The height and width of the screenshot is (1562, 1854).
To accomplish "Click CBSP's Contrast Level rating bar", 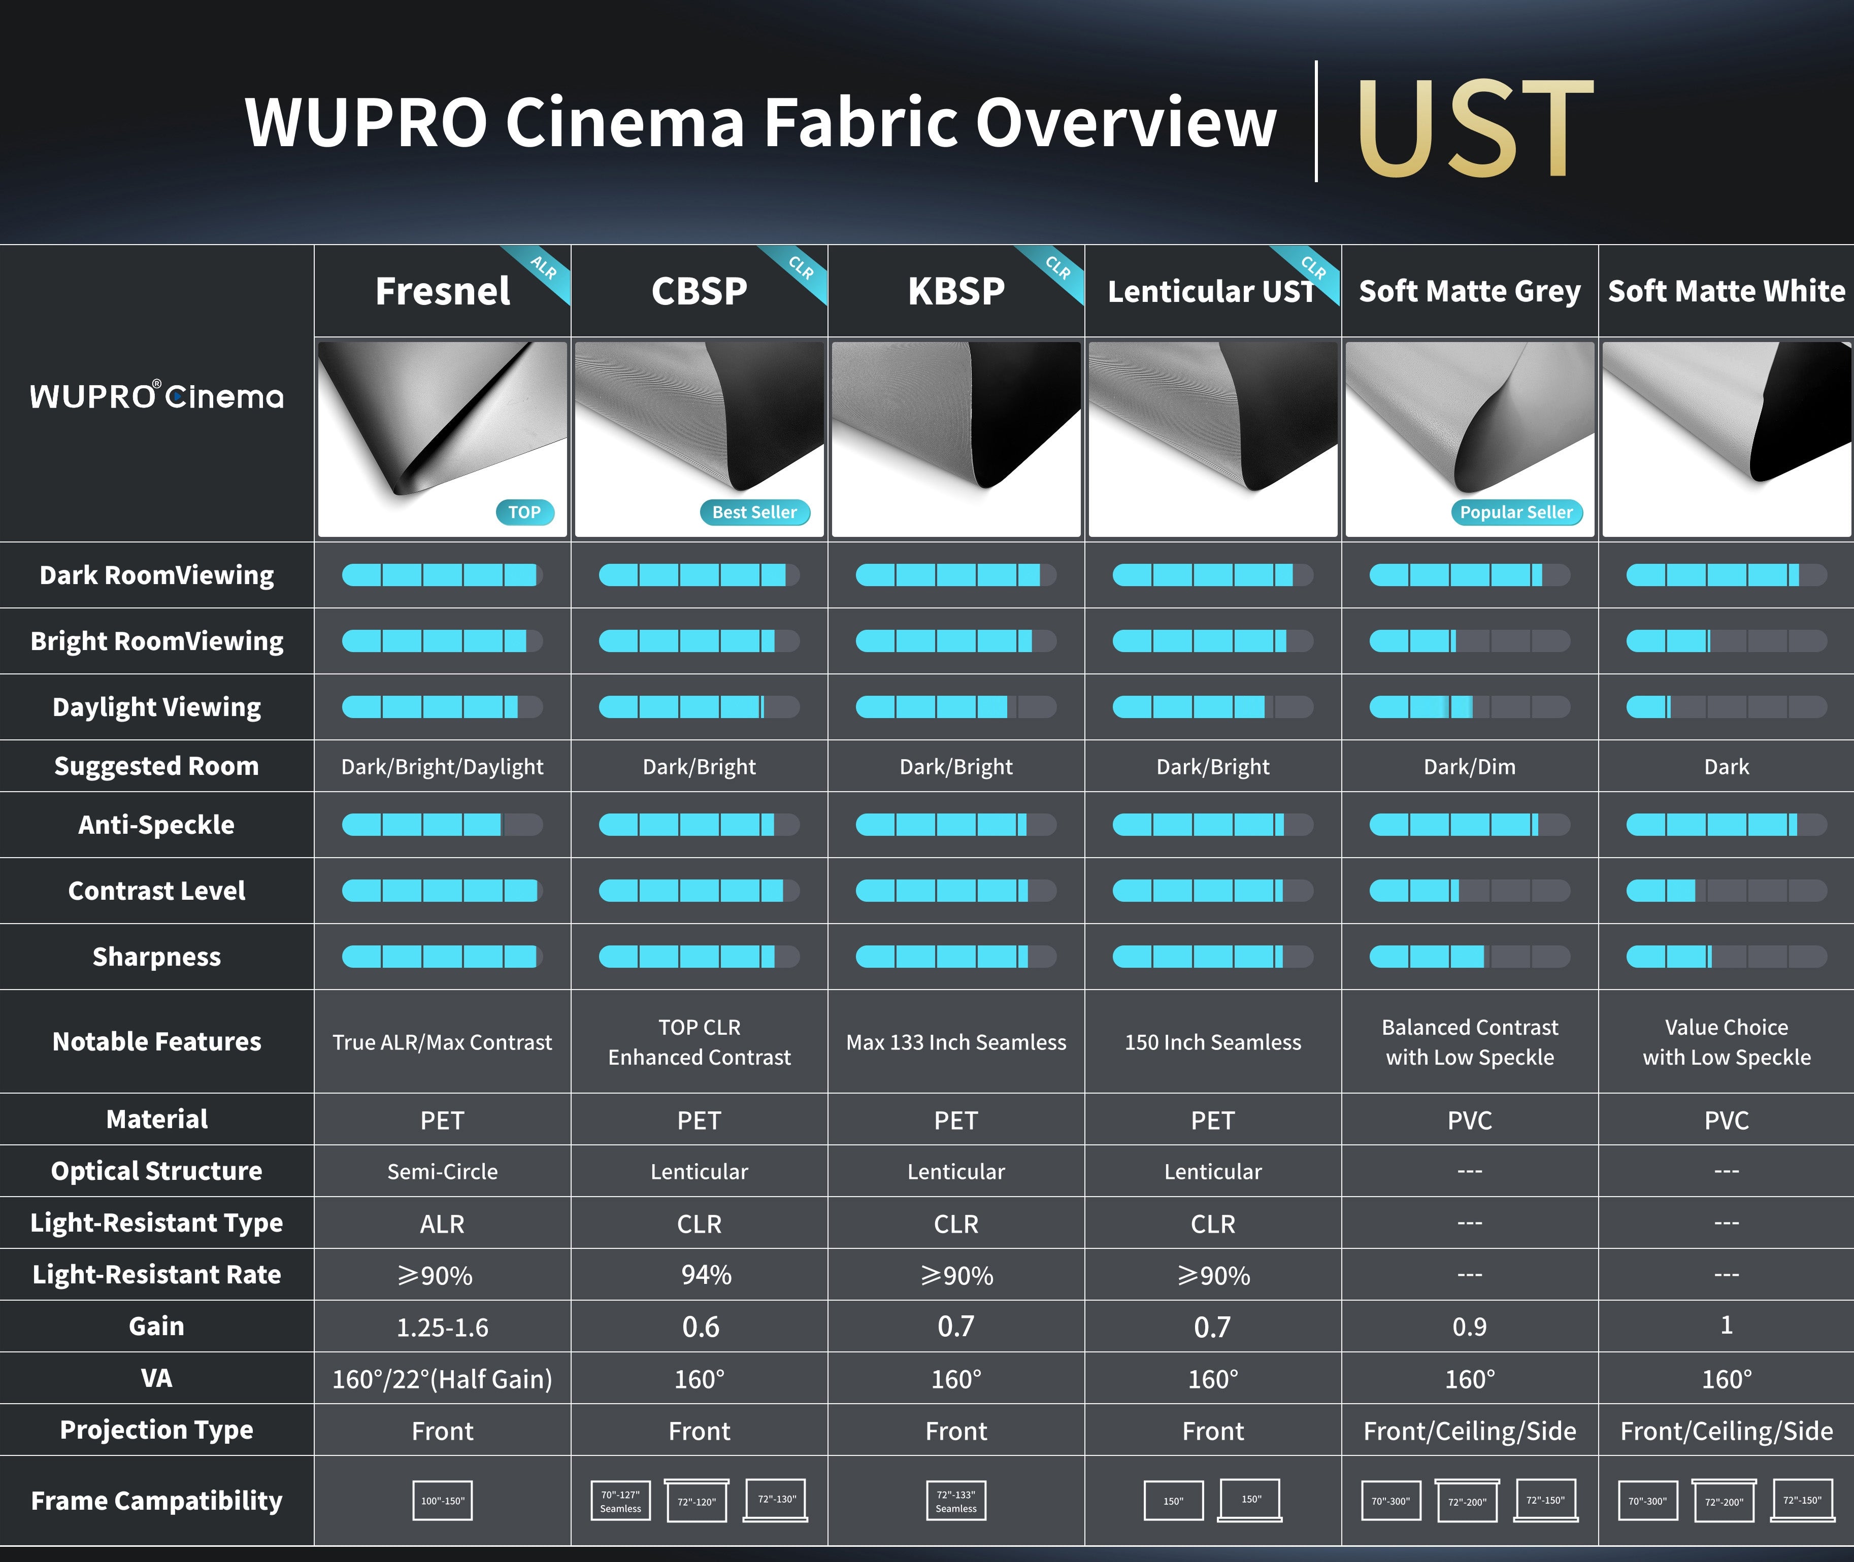I will click(x=699, y=890).
